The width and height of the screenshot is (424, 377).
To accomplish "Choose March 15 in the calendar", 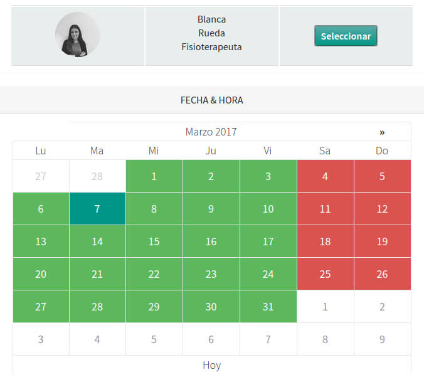I will coord(154,242).
